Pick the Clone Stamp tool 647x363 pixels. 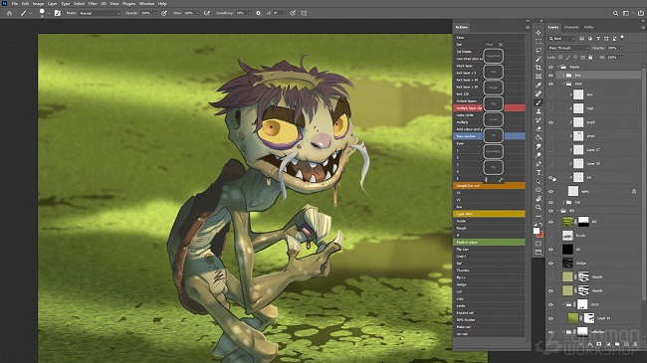click(539, 111)
